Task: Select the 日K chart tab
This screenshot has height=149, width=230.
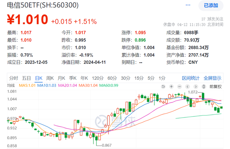Action: pyautogui.click(x=39, y=78)
